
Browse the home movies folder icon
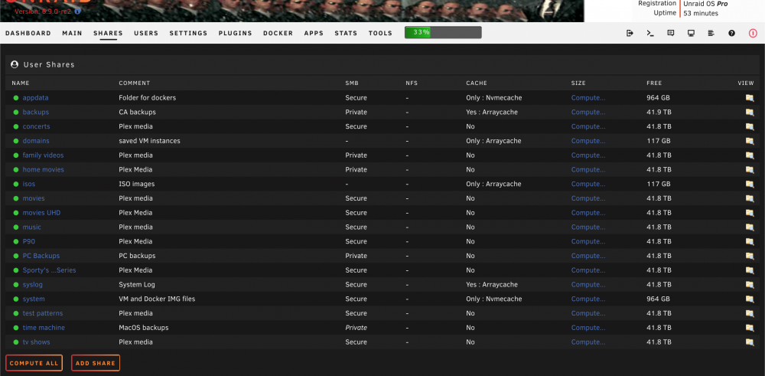pyautogui.click(x=750, y=169)
